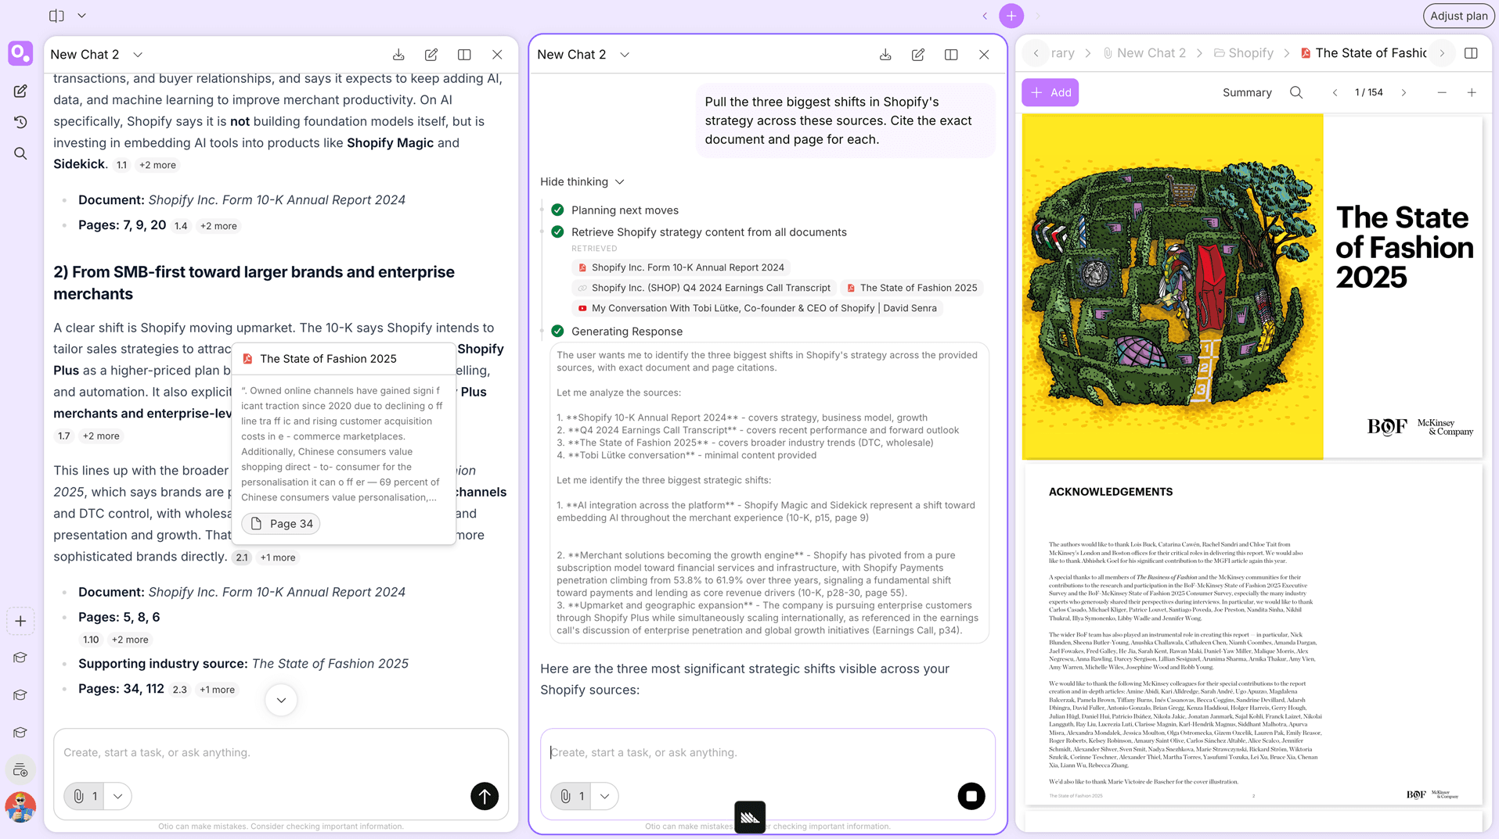Image resolution: width=1499 pixels, height=839 pixels.
Task: Download the middle New Chat 2 conversation
Action: 885,55
